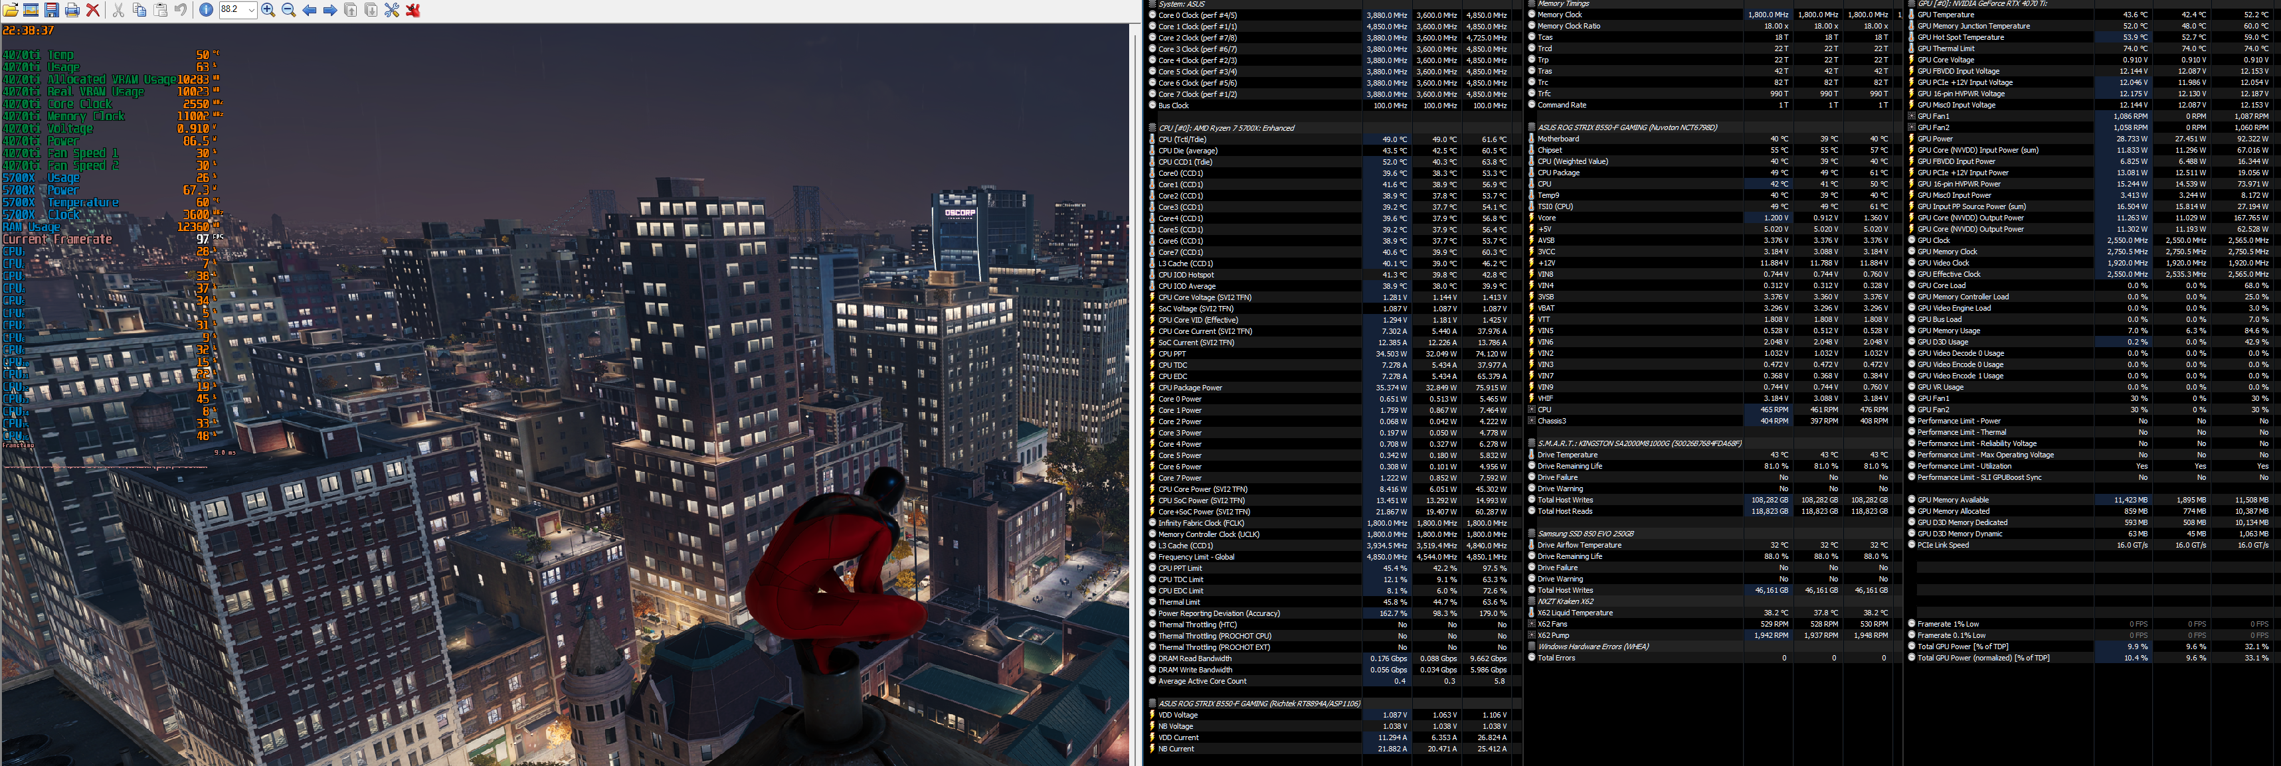
Task: Click the fan icon beside Chassis3
Action: click(x=1532, y=421)
